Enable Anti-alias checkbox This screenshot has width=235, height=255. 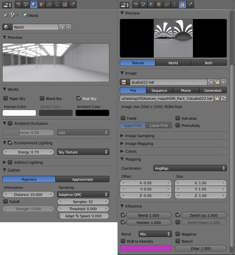tap(178, 118)
